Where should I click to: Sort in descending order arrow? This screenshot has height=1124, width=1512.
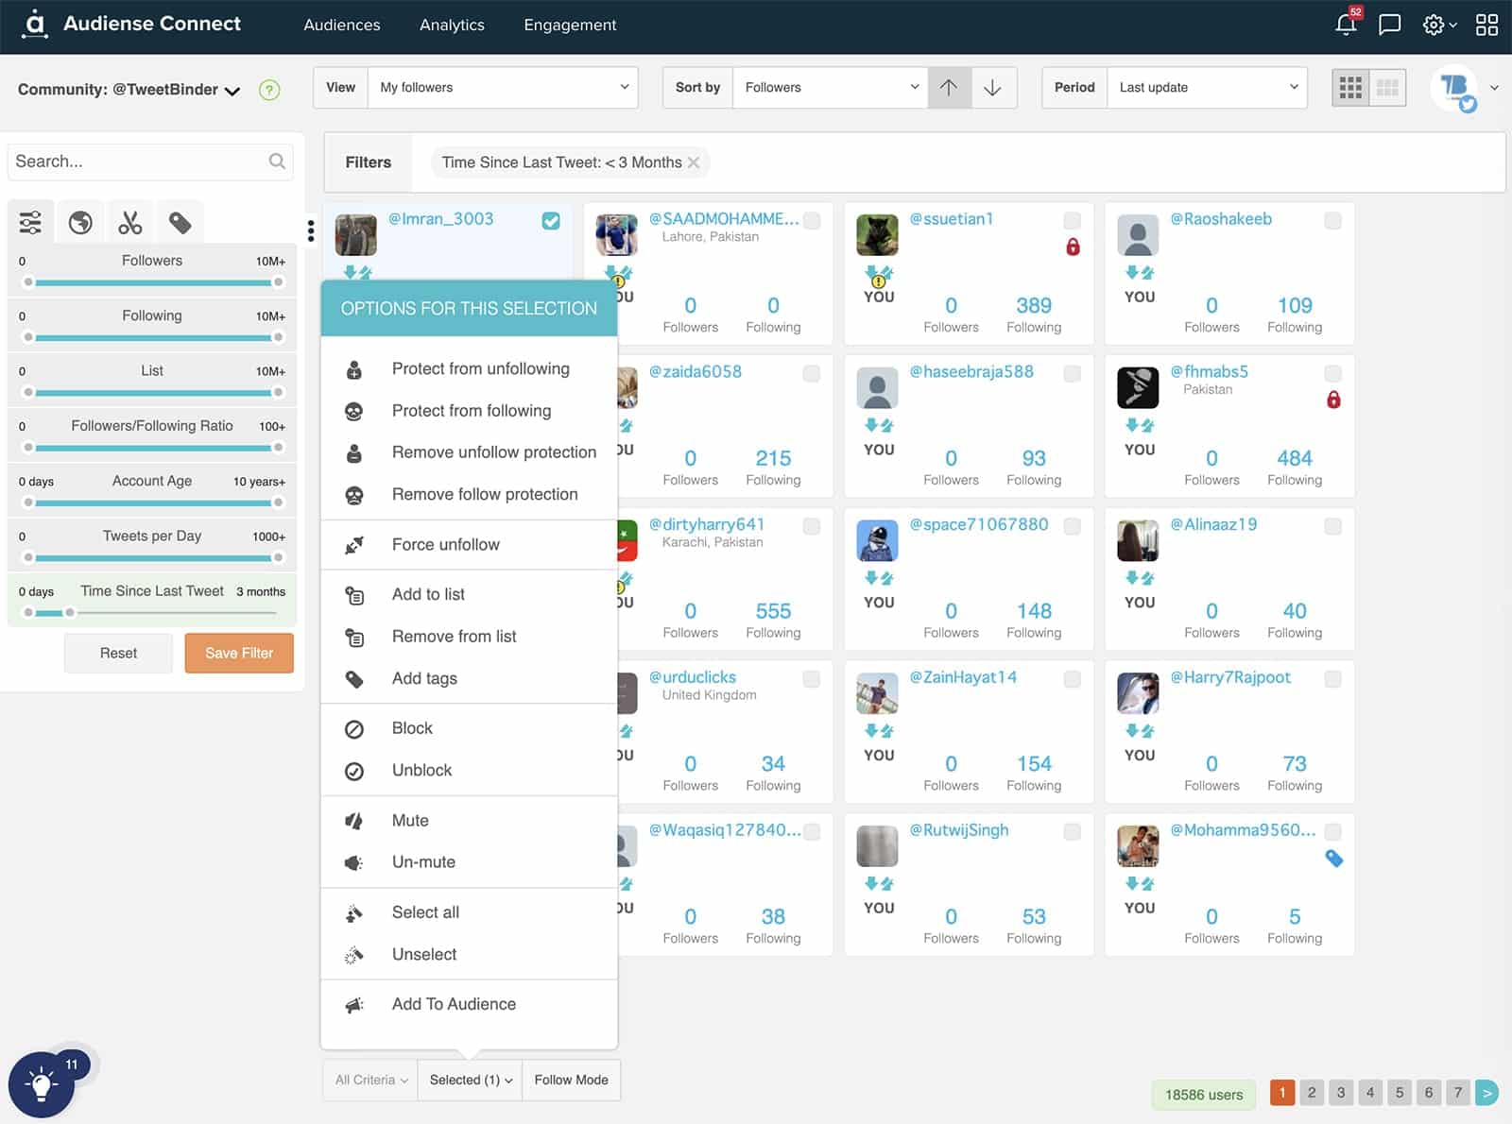(x=993, y=87)
